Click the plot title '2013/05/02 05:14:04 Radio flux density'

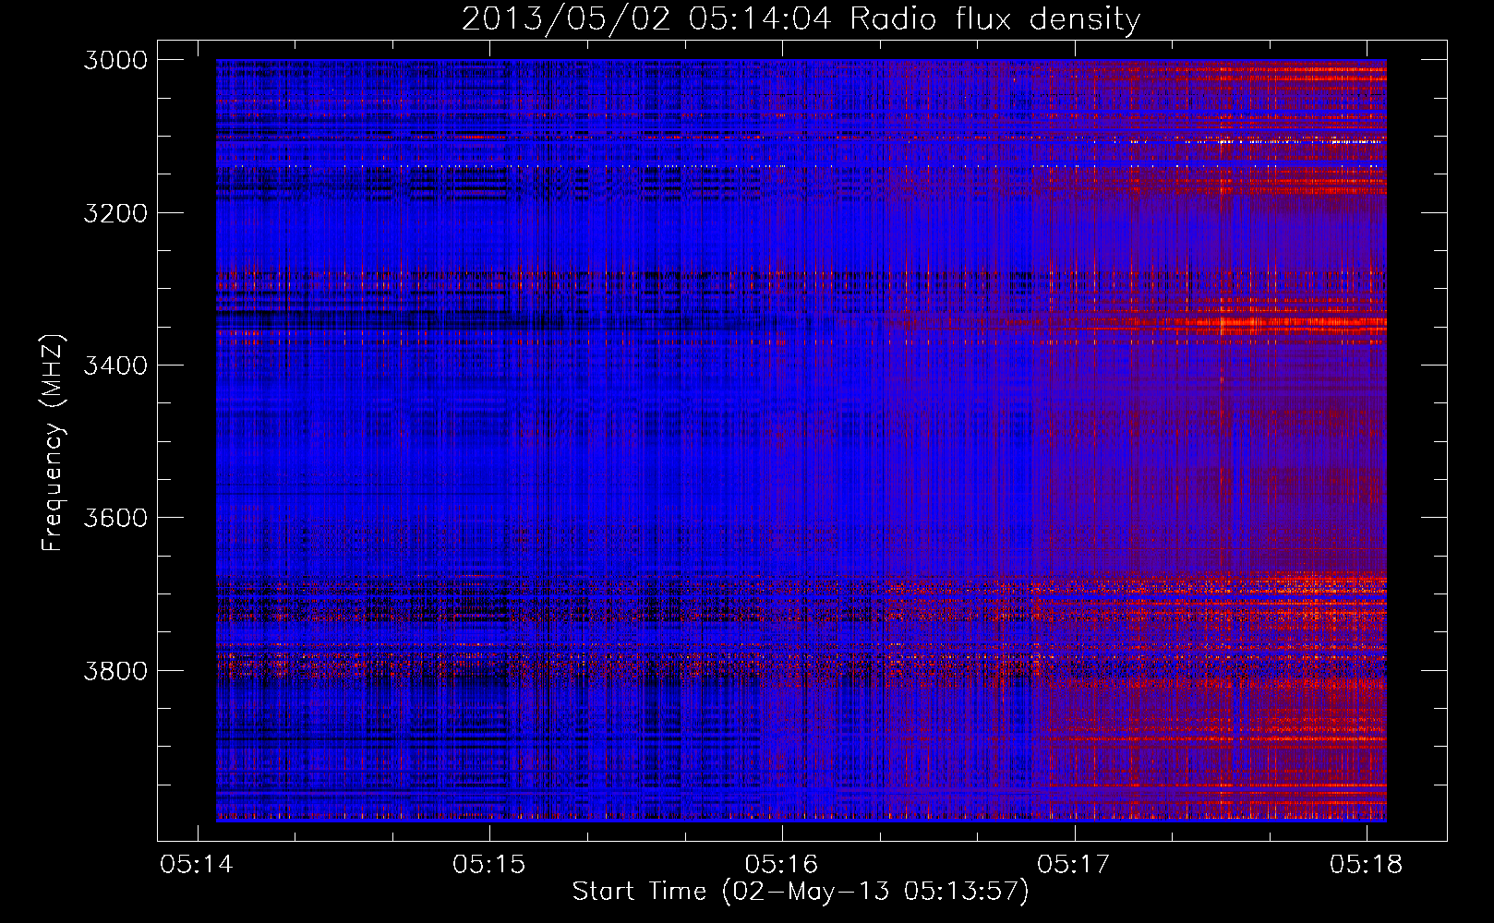pos(801,19)
